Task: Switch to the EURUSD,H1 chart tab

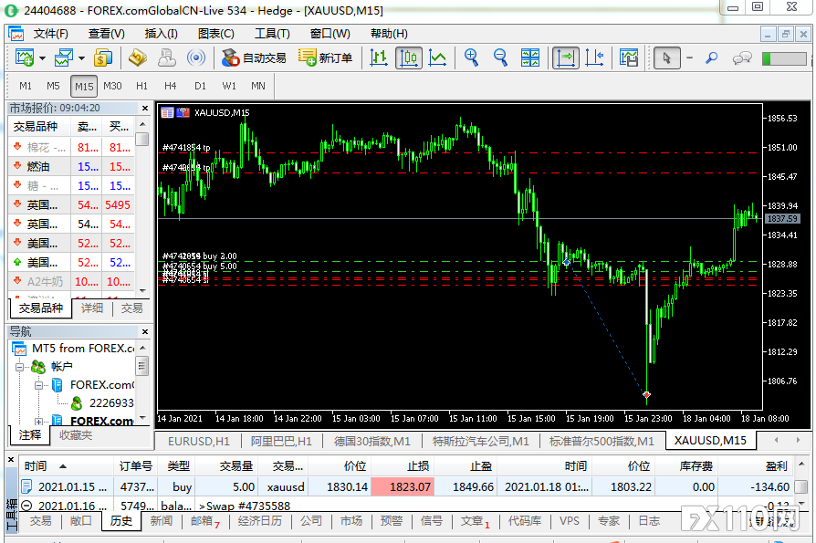Action: (x=198, y=442)
